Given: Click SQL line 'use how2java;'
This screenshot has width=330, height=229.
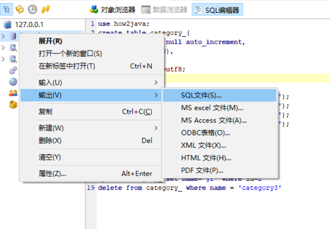Looking at the screenshot, I should click(x=124, y=24).
